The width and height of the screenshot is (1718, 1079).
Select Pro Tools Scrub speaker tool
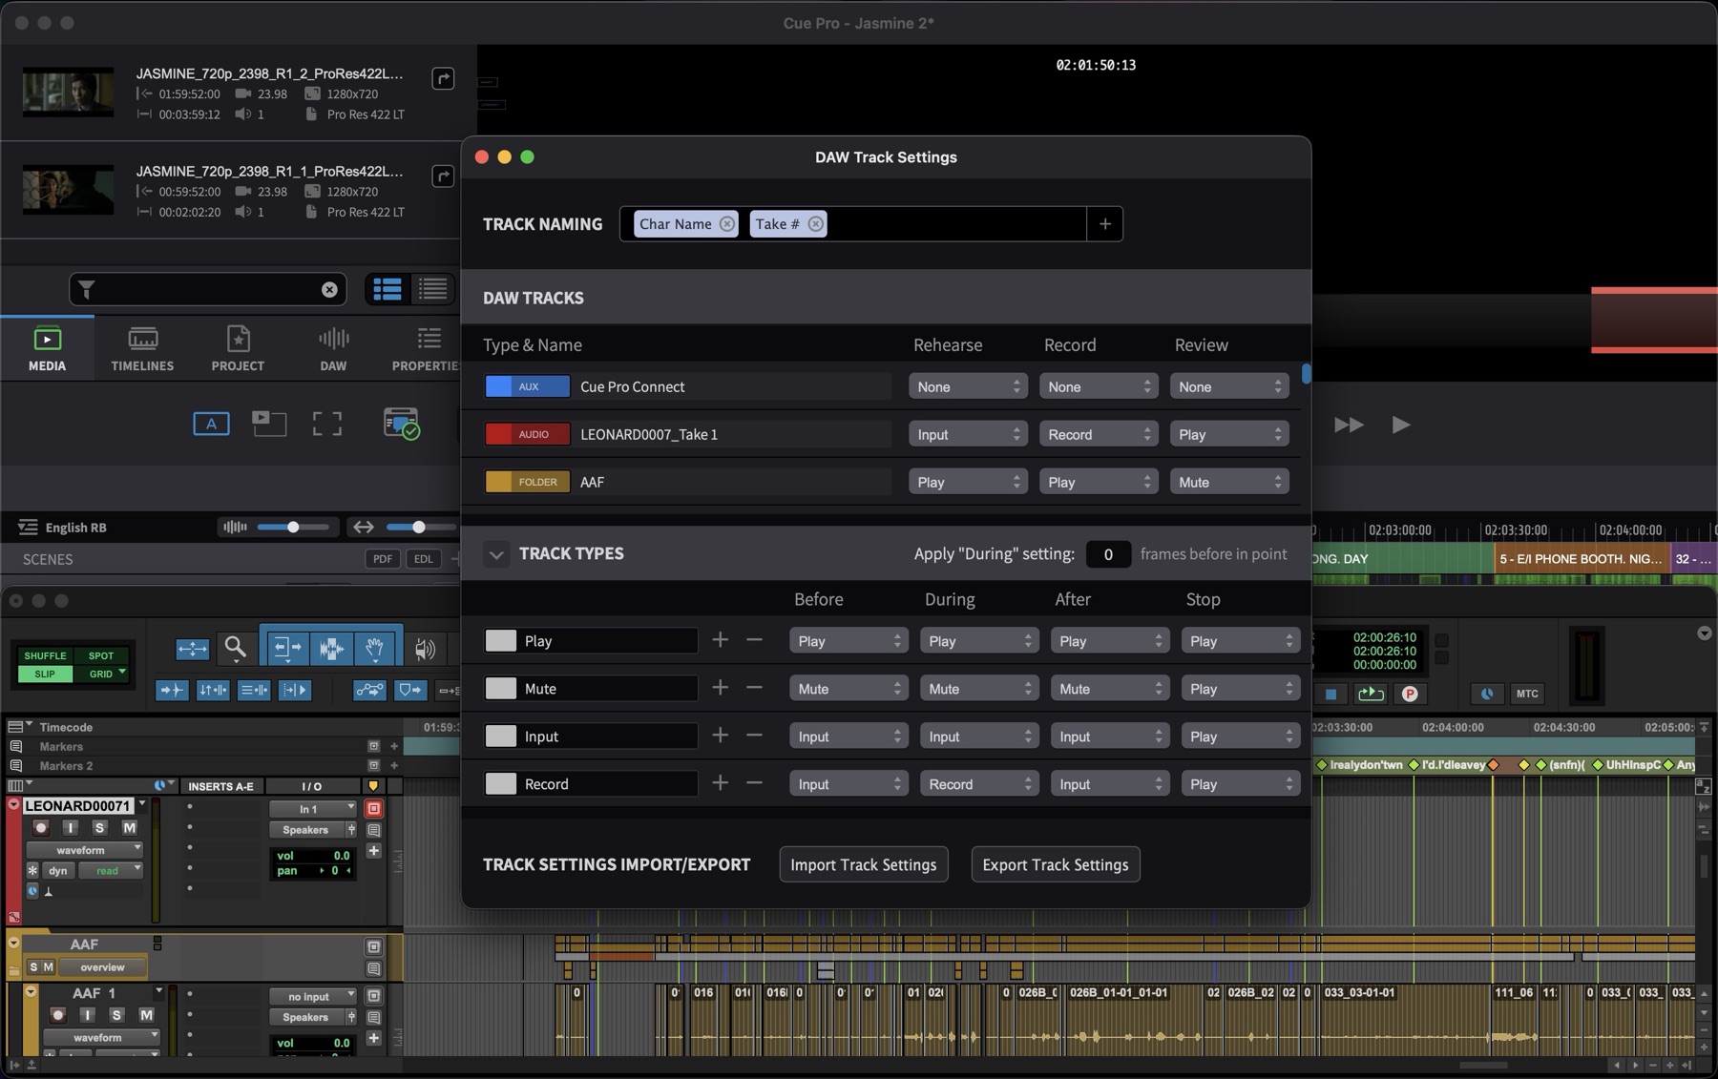[424, 650]
